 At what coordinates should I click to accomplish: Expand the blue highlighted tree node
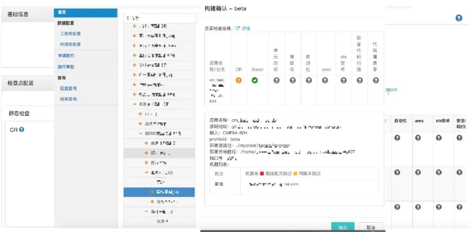coord(152,192)
